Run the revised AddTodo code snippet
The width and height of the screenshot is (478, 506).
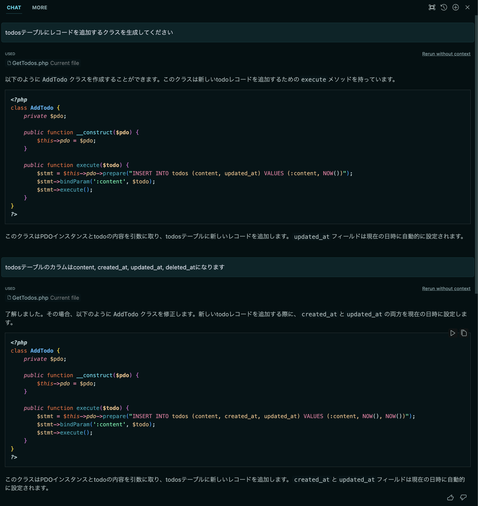pos(453,333)
